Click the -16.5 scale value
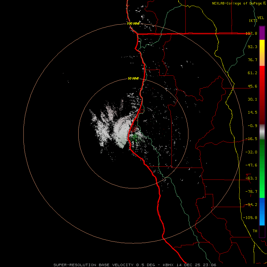 pos(251,139)
